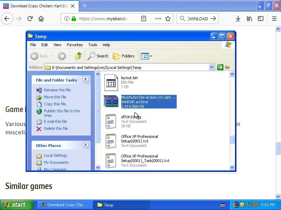Click the Go button next to Address

pyautogui.click(x=223, y=67)
